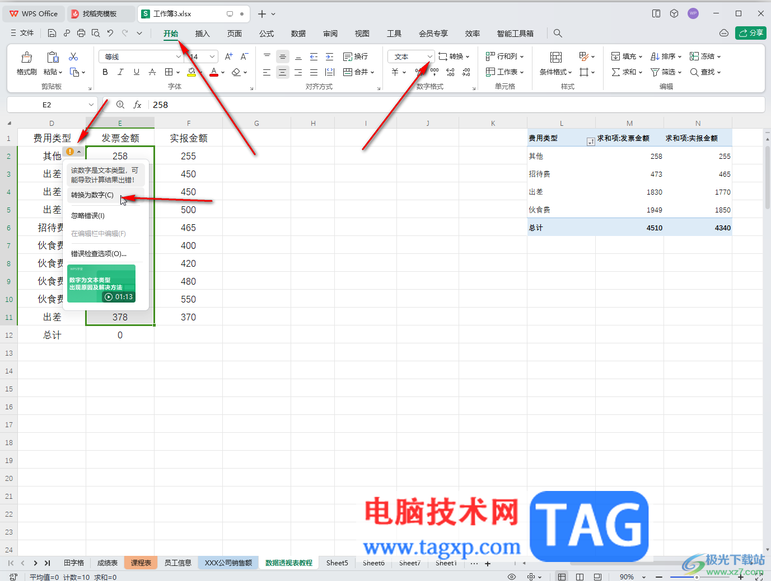Select Convert to Number (转换为数字) menu item

click(x=106, y=195)
